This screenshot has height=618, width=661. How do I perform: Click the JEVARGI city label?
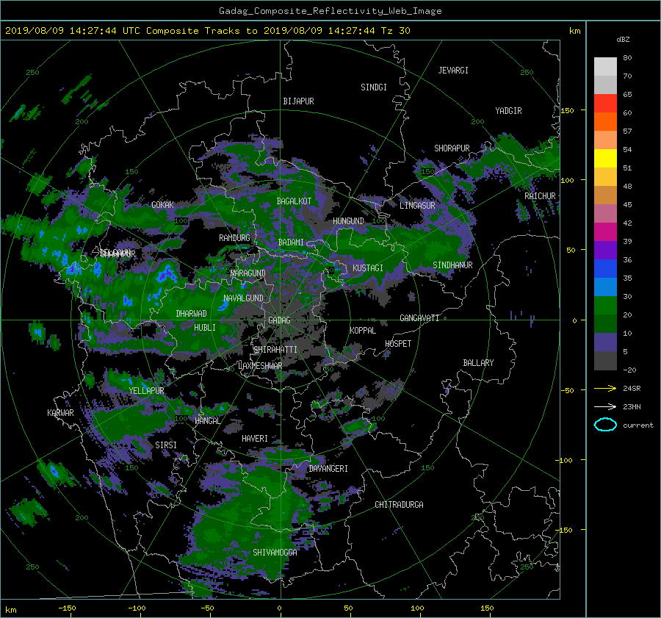point(453,71)
